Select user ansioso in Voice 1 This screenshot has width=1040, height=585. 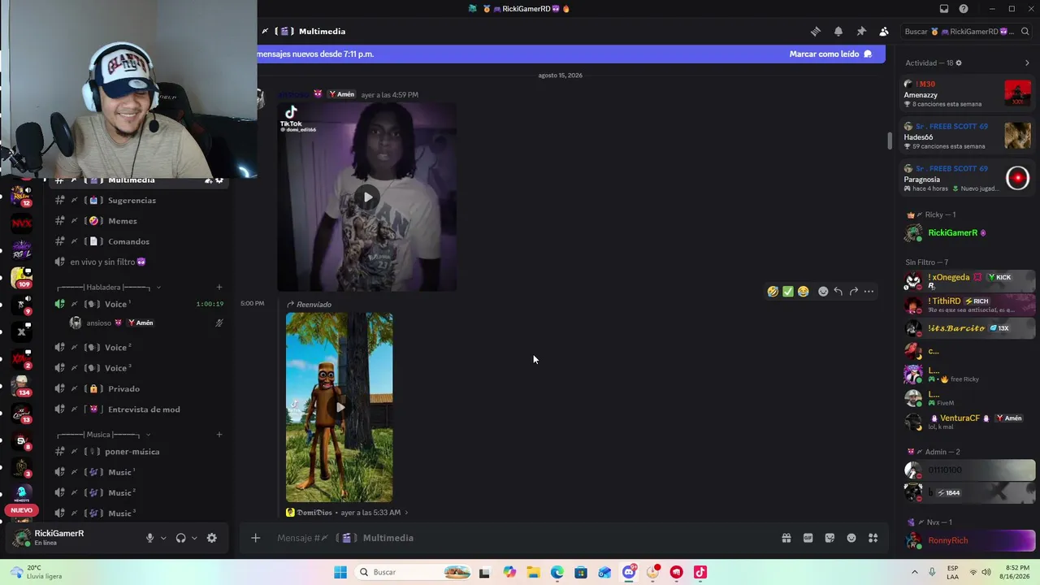(x=139, y=323)
